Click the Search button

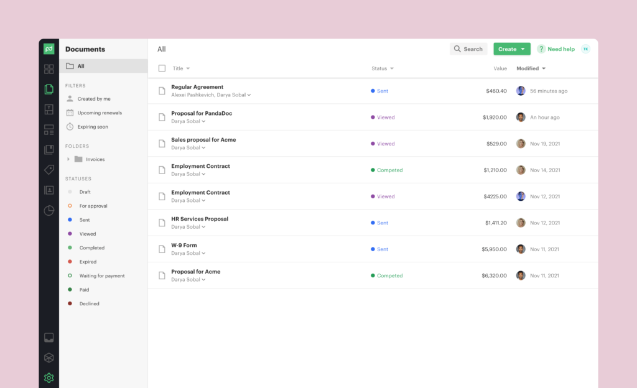point(468,49)
